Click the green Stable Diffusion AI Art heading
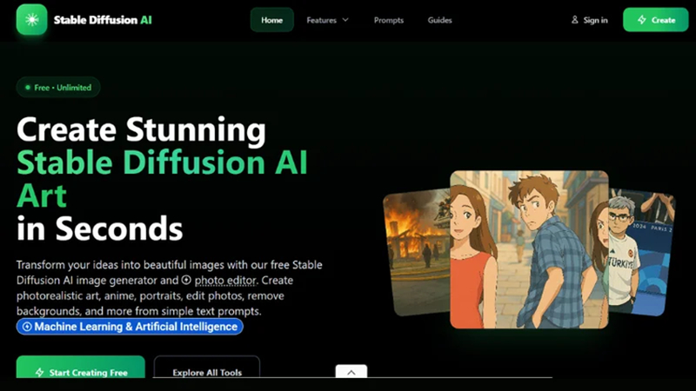The width and height of the screenshot is (696, 391). [162, 179]
